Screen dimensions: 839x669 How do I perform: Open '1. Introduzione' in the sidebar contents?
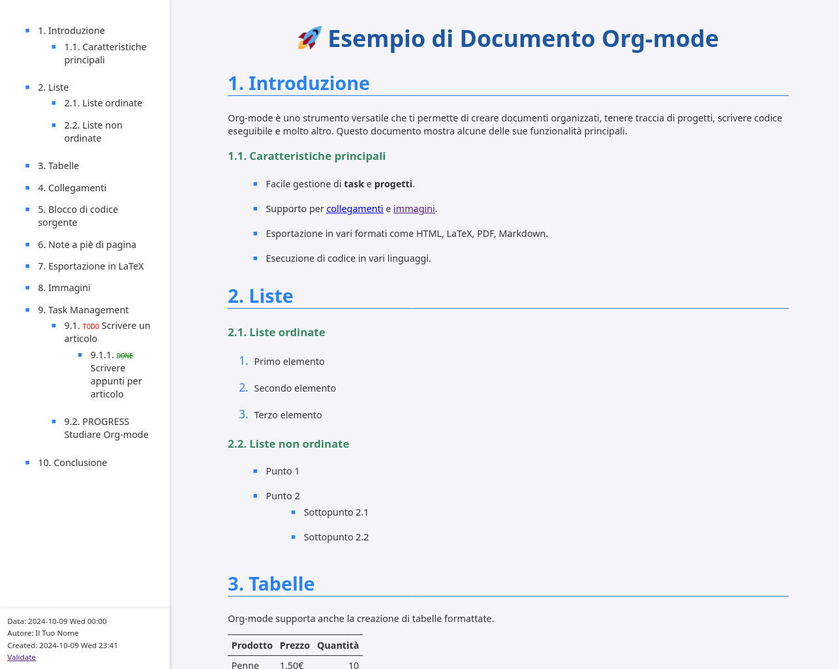point(71,31)
